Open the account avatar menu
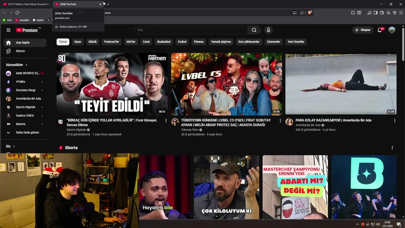The width and height of the screenshot is (405, 228). tap(392, 30)
